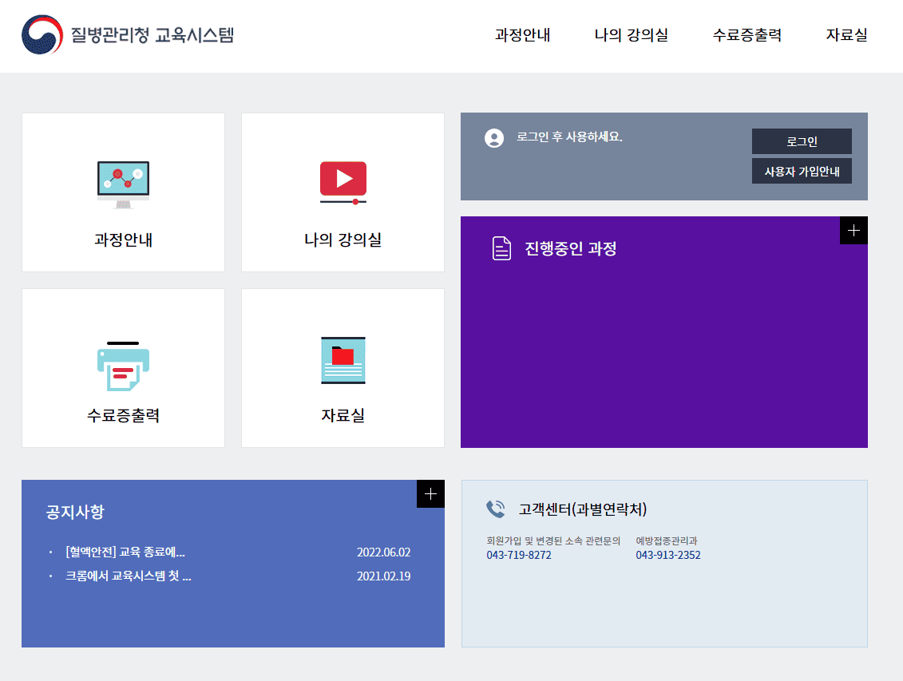The image size is (903, 681).
Task: Open 나의 강의실 in the navigation bar
Action: 632,35
